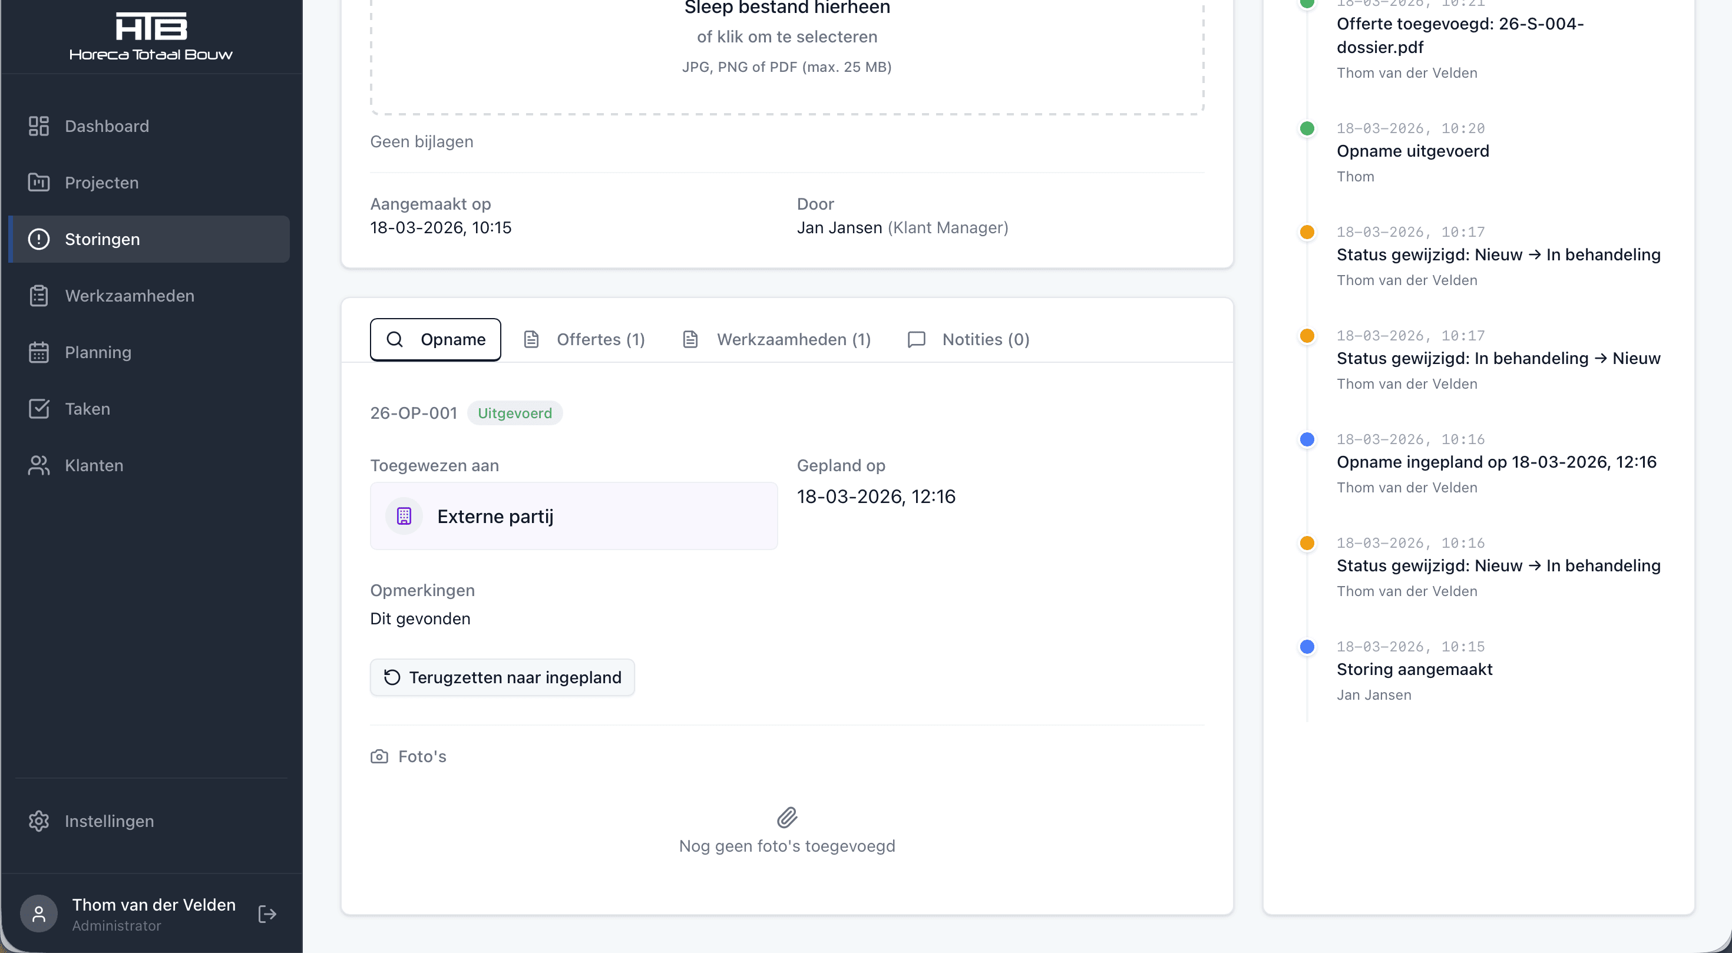The height and width of the screenshot is (953, 1732).
Task: Click the Dashboard grid icon
Action: (39, 125)
